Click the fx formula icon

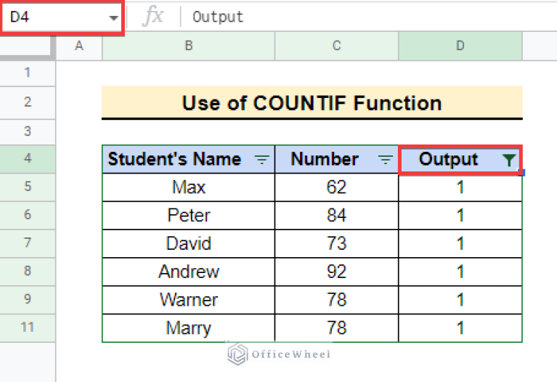coord(153,17)
